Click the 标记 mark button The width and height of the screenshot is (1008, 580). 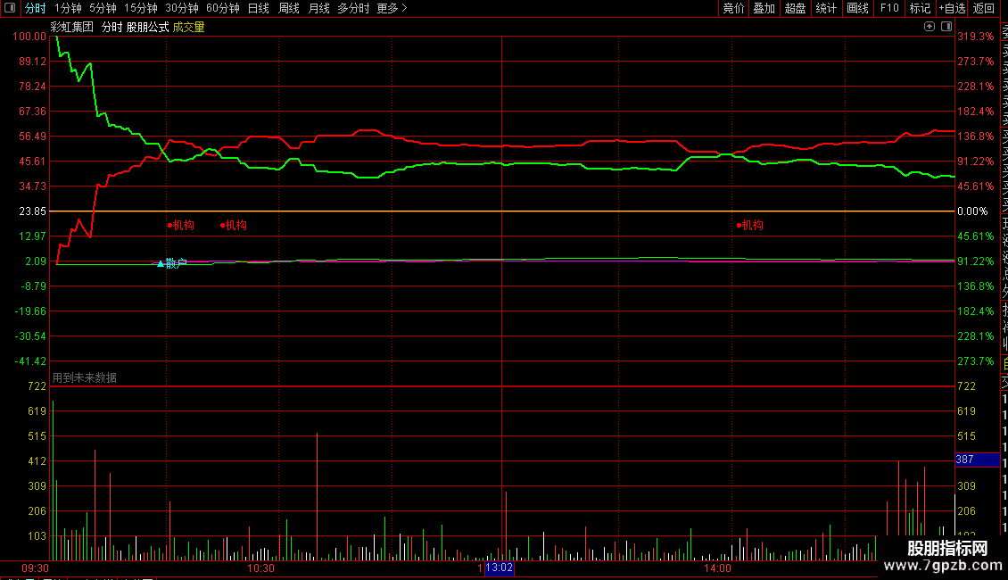920,8
